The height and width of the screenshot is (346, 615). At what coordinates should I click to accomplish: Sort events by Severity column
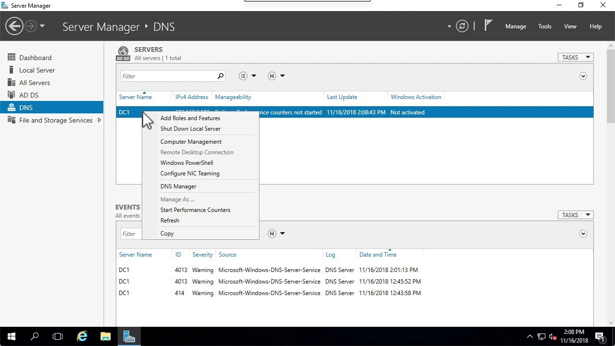pyautogui.click(x=202, y=254)
